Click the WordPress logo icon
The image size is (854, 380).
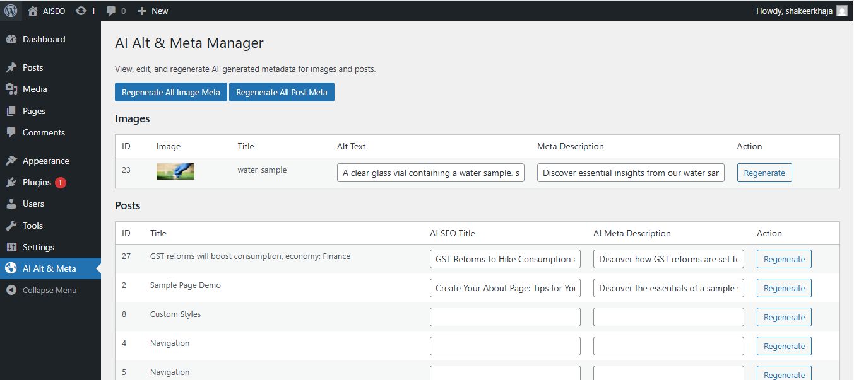pyautogui.click(x=11, y=11)
